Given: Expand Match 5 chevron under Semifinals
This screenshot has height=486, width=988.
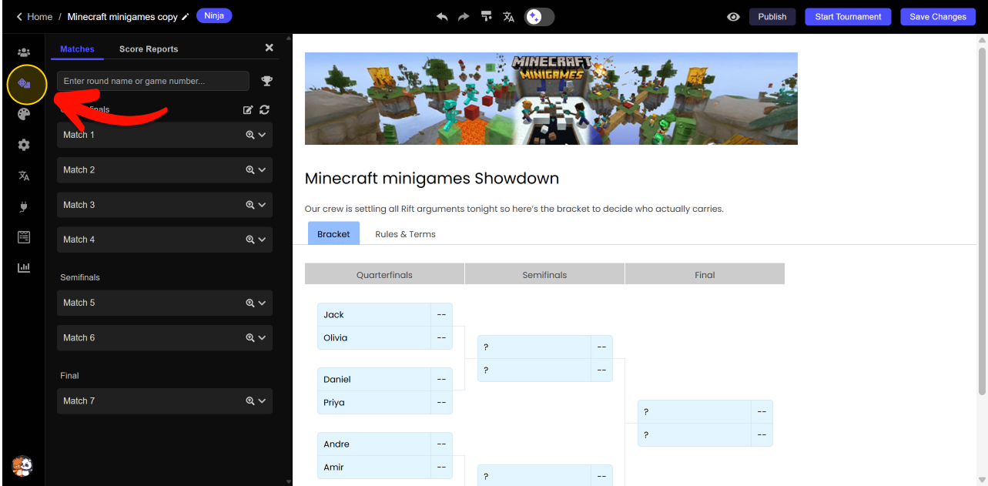Looking at the screenshot, I should [x=263, y=303].
